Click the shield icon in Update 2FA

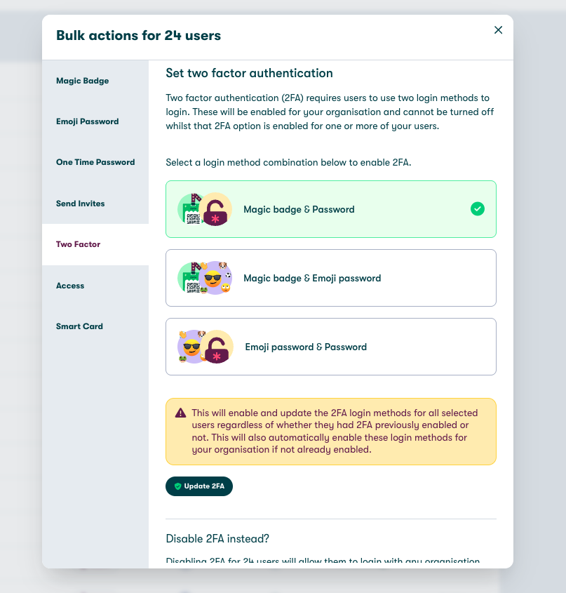pyautogui.click(x=177, y=486)
